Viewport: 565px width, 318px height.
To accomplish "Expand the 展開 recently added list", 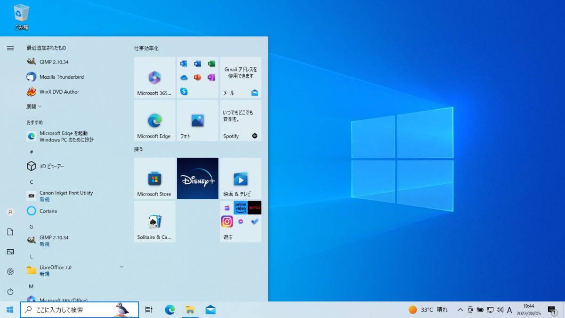I will pos(34,106).
